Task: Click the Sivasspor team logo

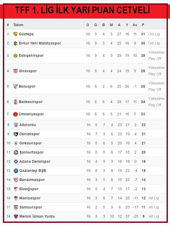Action: click(x=15, y=71)
